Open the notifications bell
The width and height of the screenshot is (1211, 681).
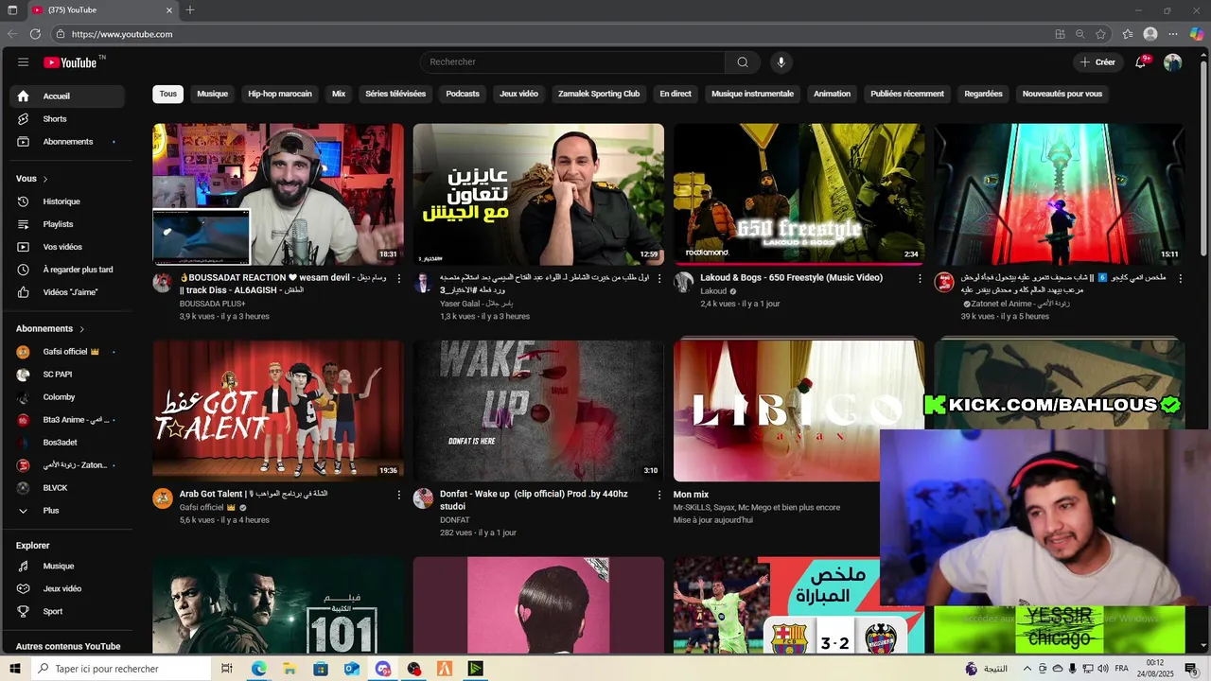[x=1141, y=62]
